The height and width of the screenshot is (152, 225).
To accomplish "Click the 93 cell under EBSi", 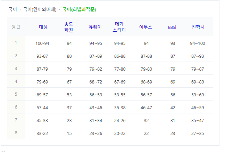I will pyautogui.click(x=173, y=43).
